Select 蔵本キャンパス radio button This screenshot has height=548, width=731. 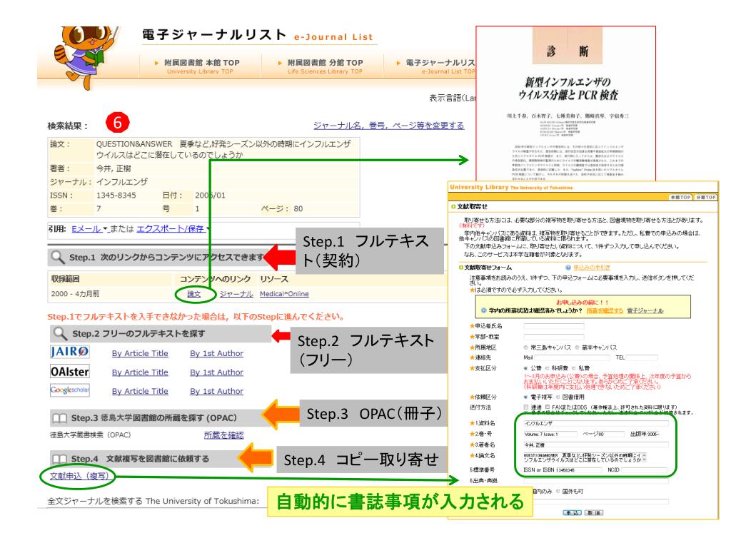[x=577, y=347]
